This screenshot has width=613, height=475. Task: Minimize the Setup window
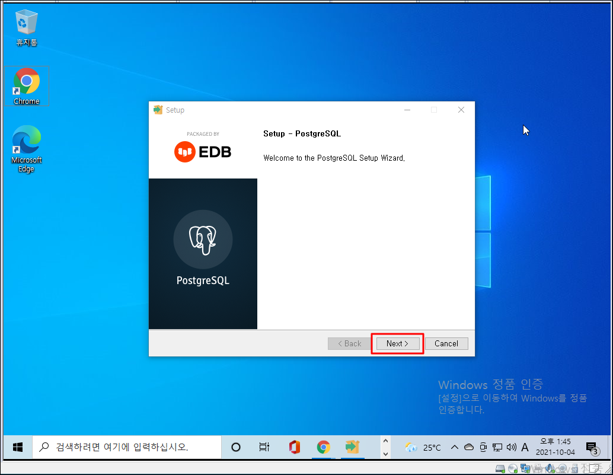coord(407,110)
